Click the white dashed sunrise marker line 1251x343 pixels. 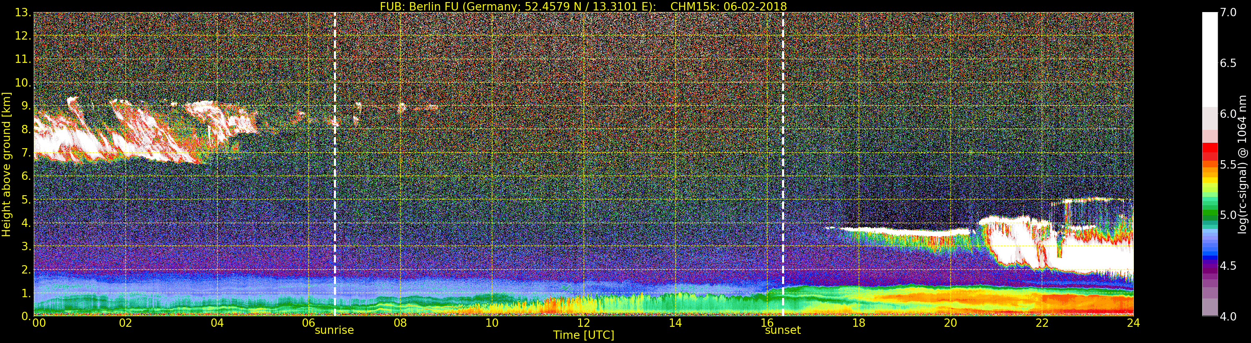click(x=335, y=164)
